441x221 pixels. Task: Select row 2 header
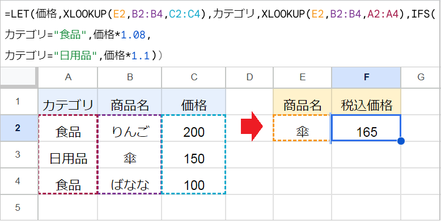(x=19, y=128)
